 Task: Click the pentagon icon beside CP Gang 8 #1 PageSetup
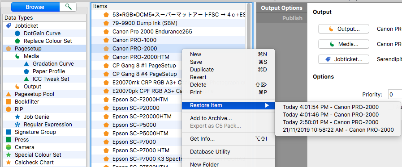(106, 66)
